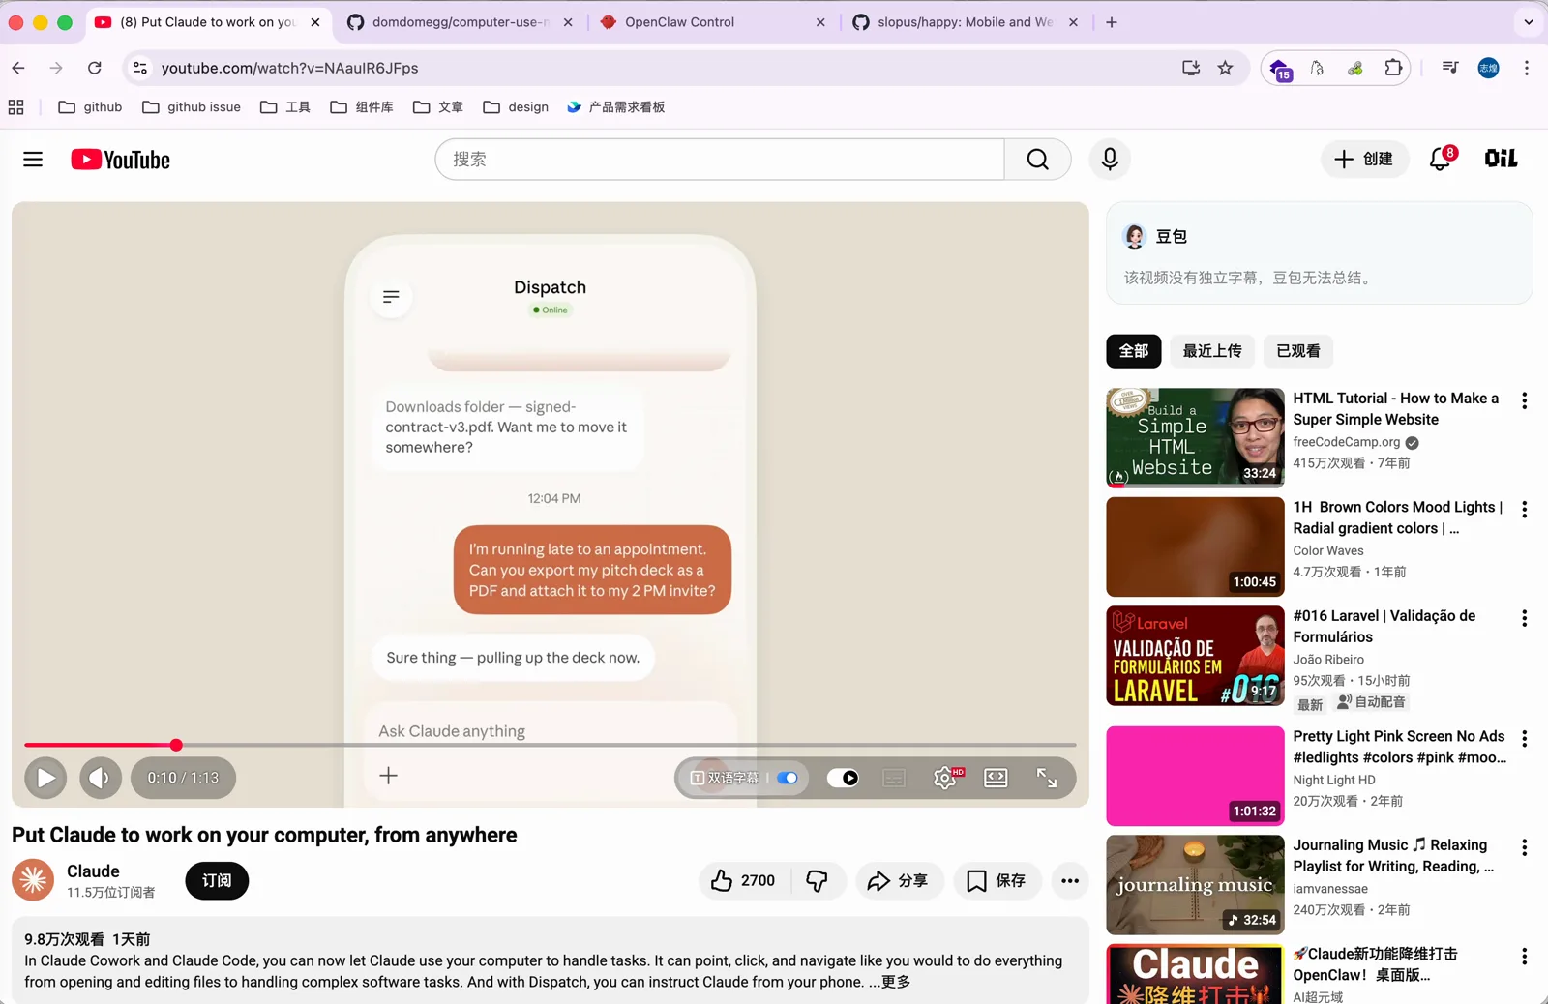The width and height of the screenshot is (1548, 1004).
Task: Toggle the bilingual subtitles (双语字幕) switch
Action: [x=788, y=778]
